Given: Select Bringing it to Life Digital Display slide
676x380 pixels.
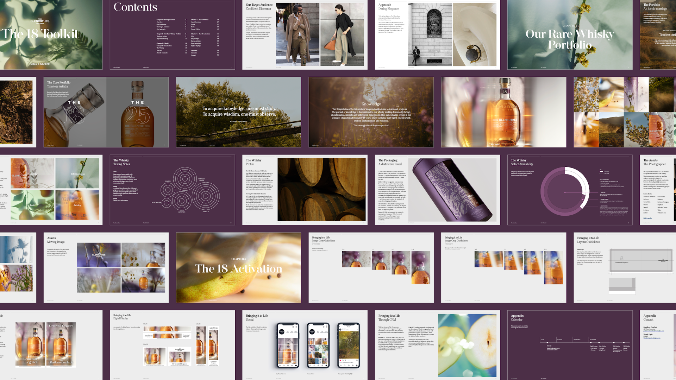Looking at the screenshot, I should [172, 345].
